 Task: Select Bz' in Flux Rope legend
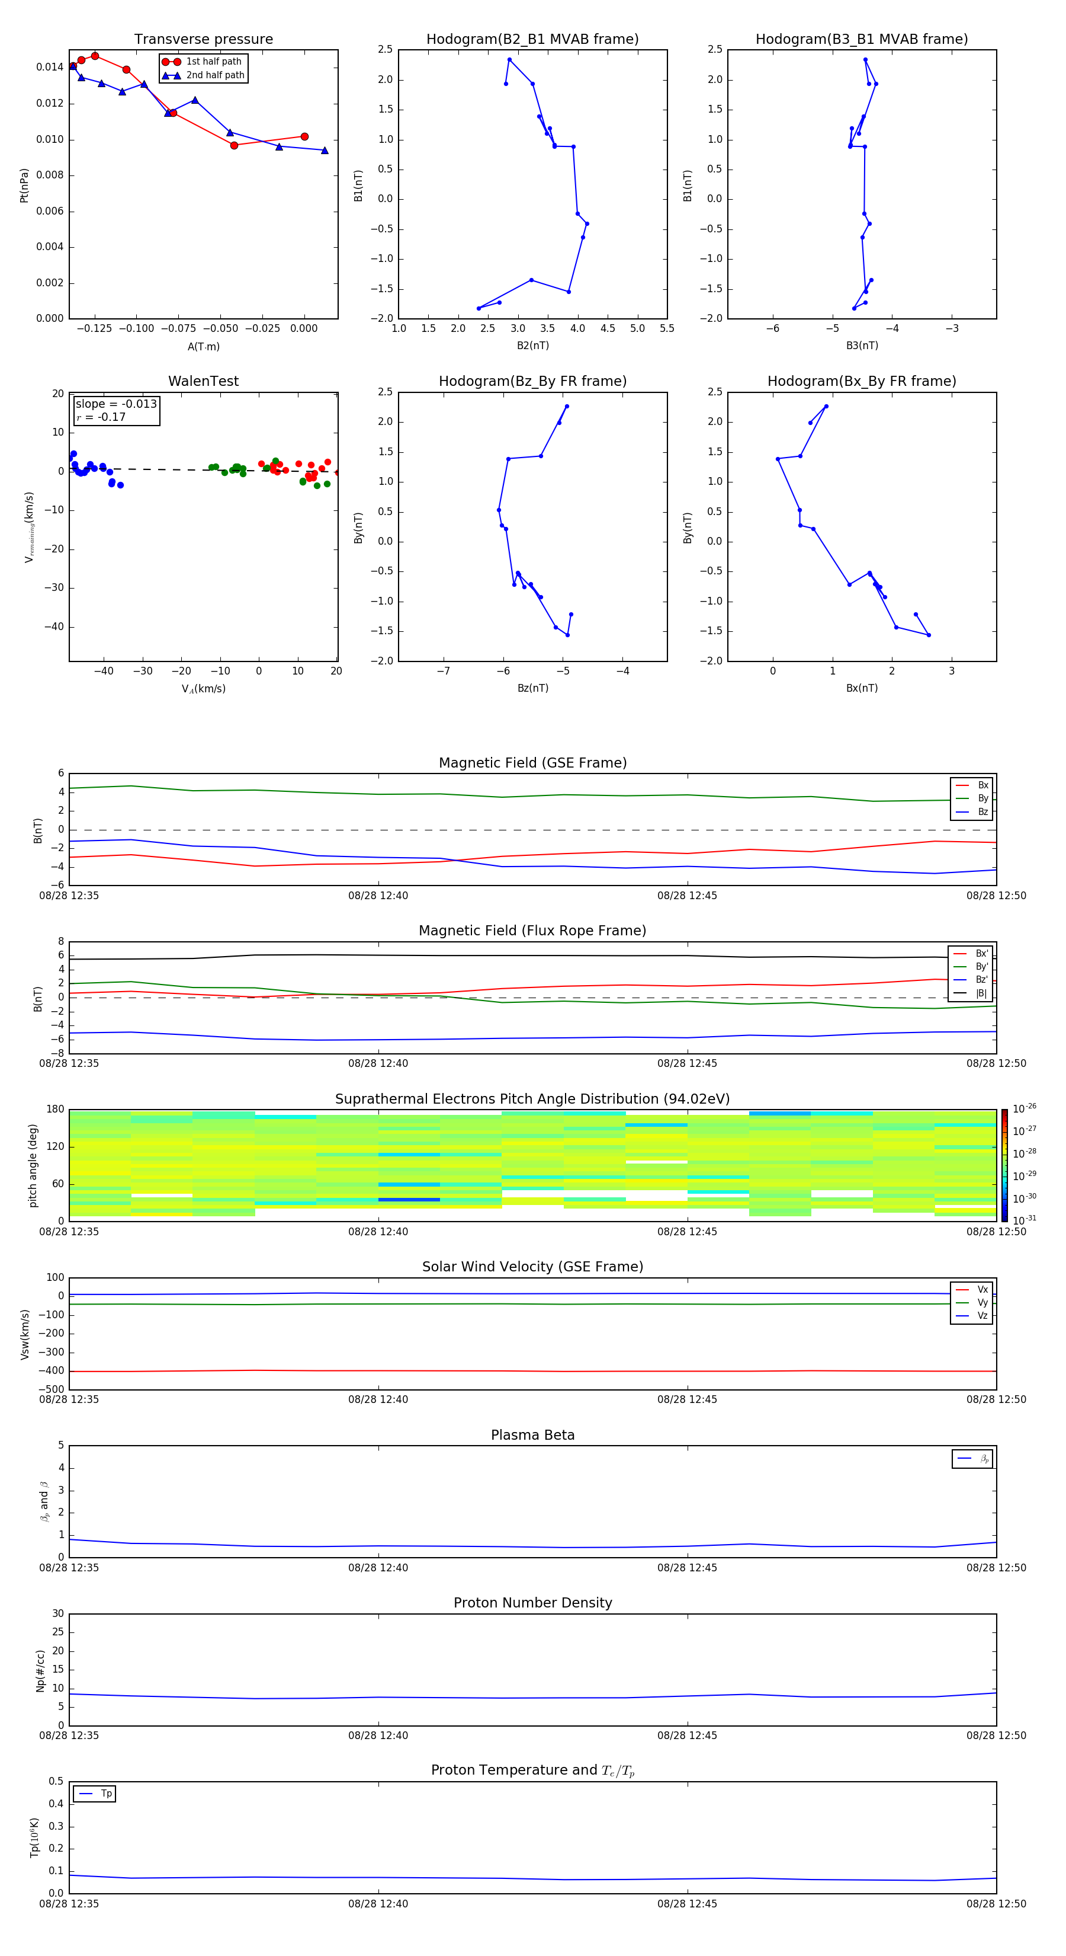point(971,980)
